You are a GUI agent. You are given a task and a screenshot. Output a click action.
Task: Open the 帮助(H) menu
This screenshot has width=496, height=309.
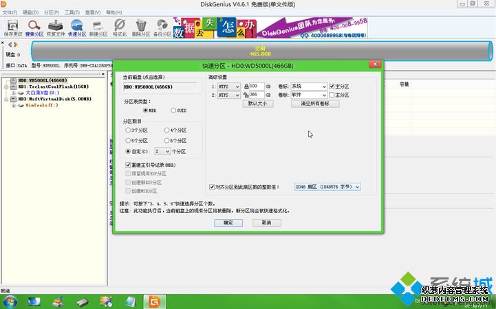click(x=114, y=12)
